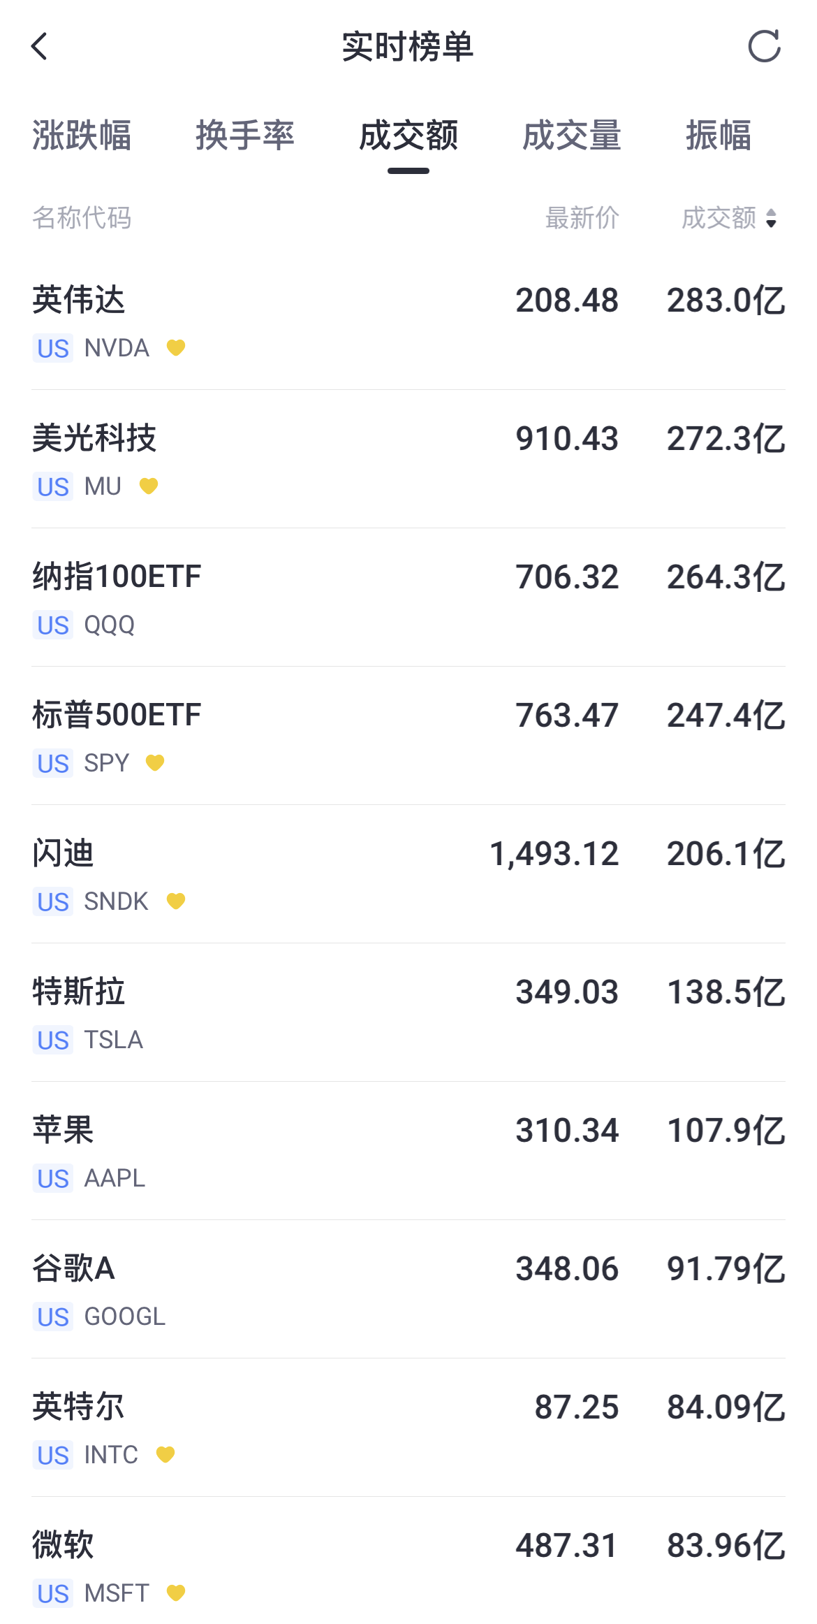
Task: Open the 成交量 tab
Action: pos(572,136)
